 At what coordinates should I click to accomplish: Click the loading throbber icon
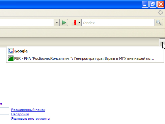click(x=161, y=12)
